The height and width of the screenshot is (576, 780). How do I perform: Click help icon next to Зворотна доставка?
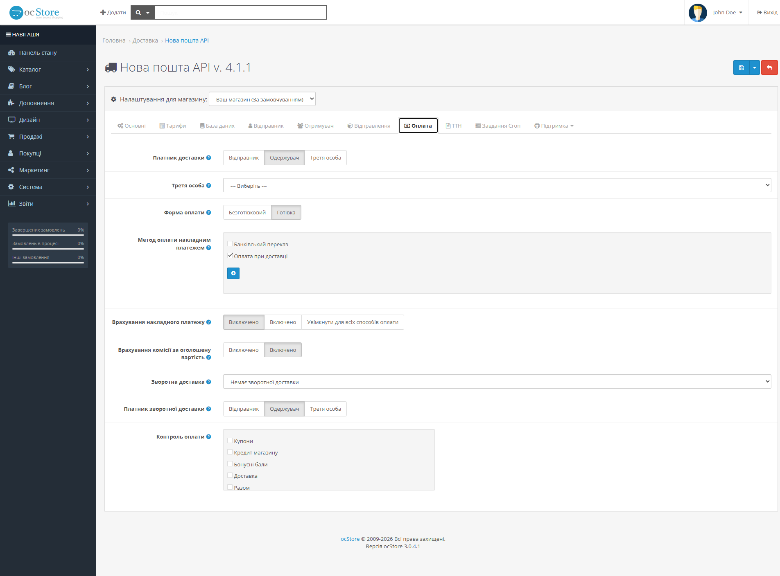(x=209, y=382)
